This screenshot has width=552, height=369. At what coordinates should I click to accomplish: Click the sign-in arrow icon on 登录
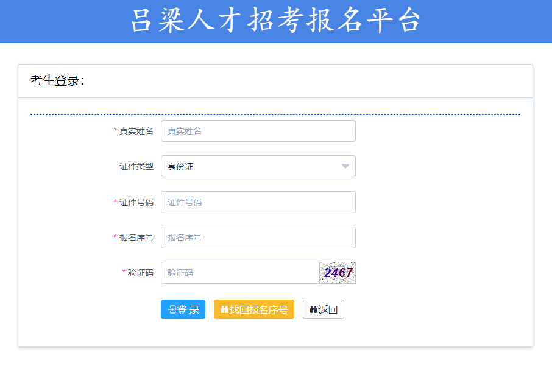pyautogui.click(x=171, y=310)
